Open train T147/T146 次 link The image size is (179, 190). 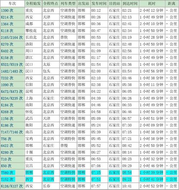[12, 132]
